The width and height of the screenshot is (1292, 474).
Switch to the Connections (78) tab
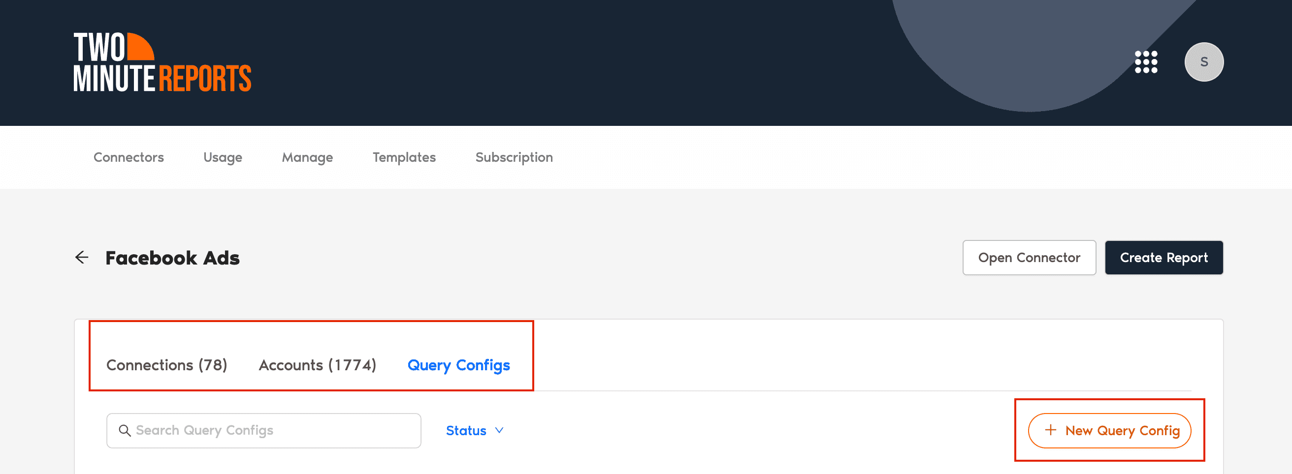[166, 365]
